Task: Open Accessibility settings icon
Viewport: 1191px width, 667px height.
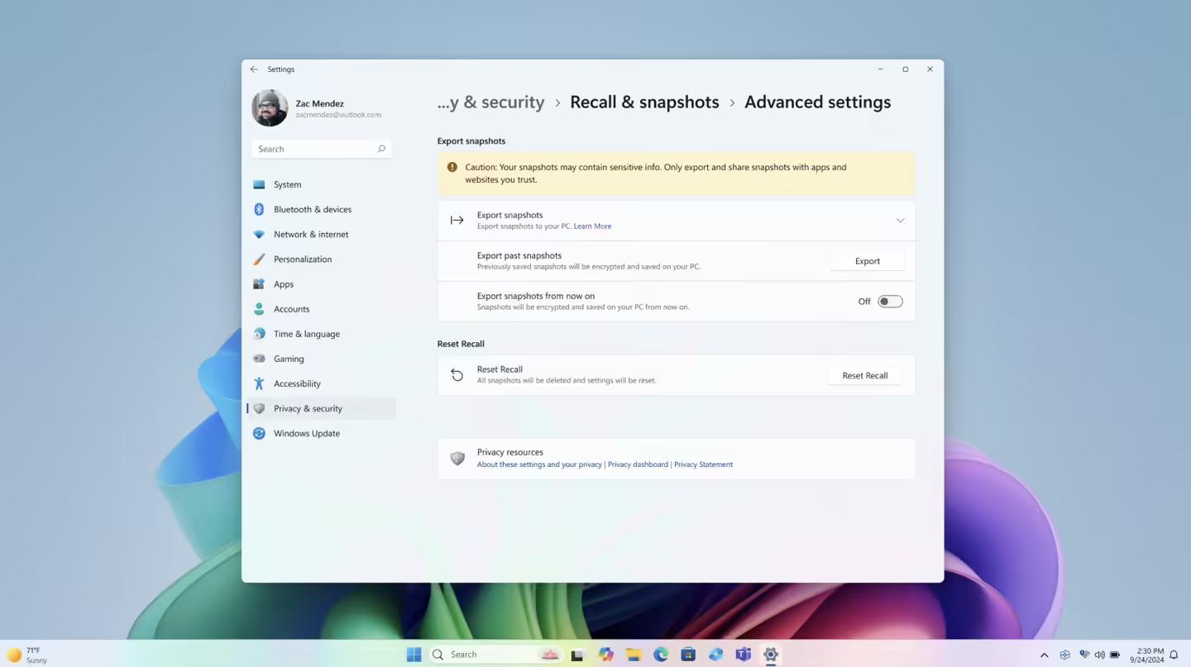Action: point(260,384)
